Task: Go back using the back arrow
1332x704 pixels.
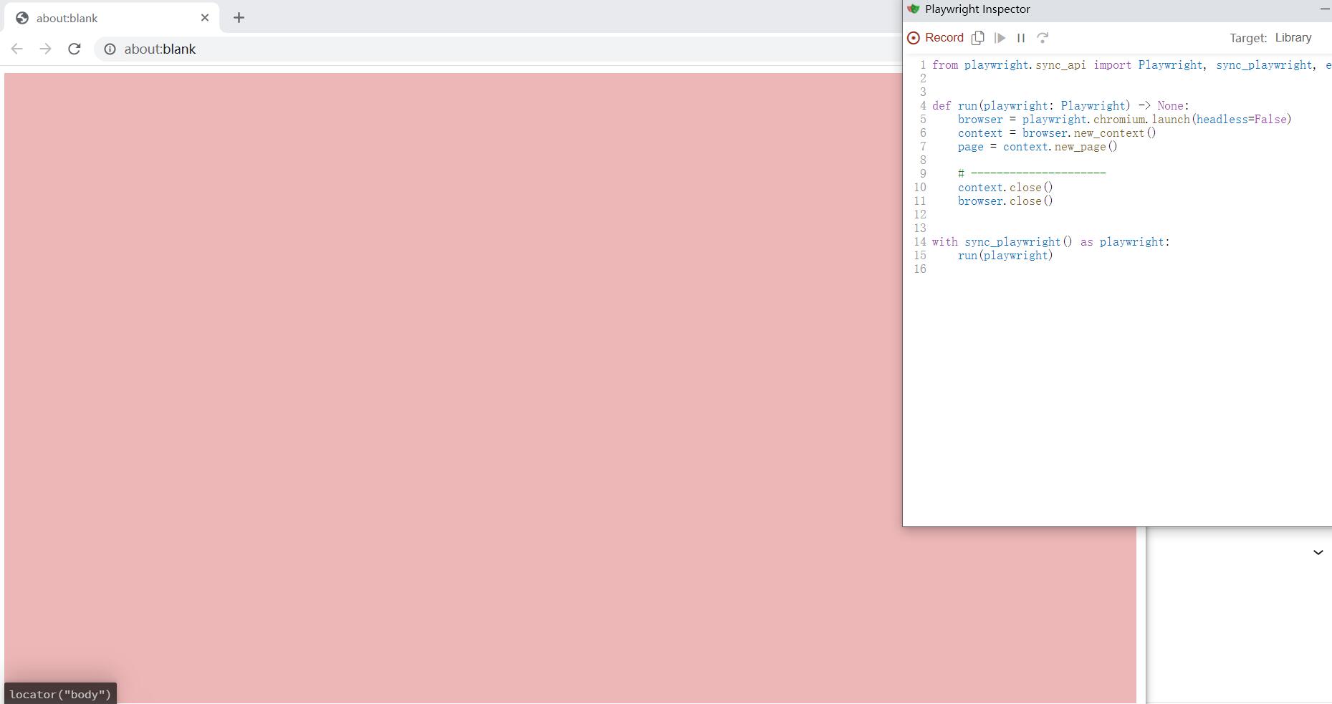Action: click(17, 49)
